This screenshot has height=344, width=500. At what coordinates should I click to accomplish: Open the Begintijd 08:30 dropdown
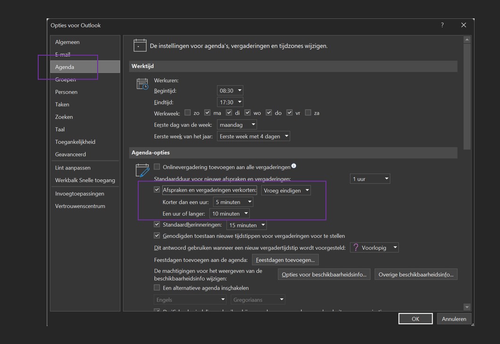pos(230,91)
